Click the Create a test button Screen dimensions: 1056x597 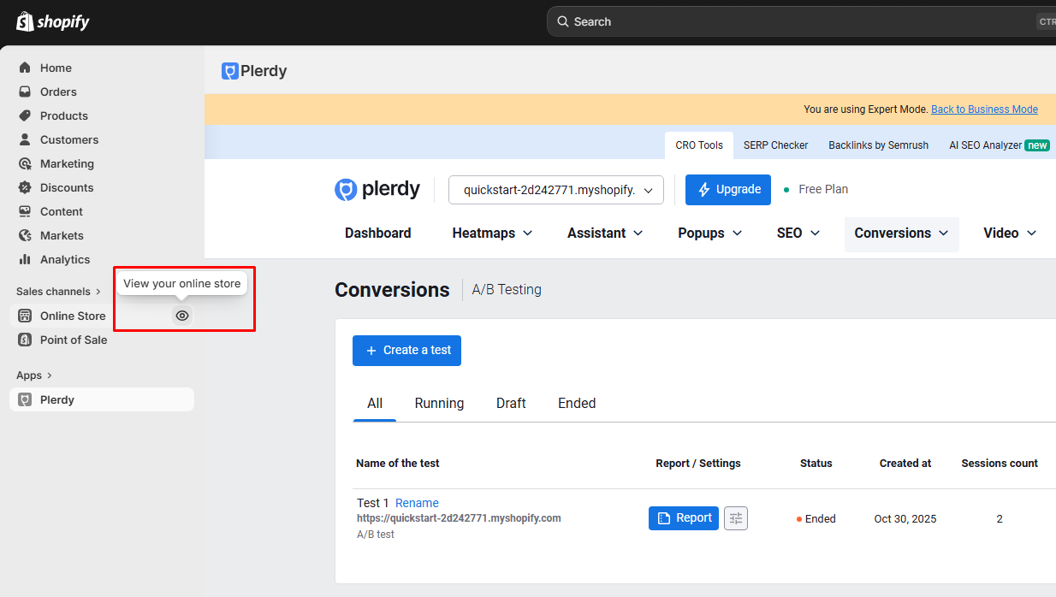pos(406,351)
